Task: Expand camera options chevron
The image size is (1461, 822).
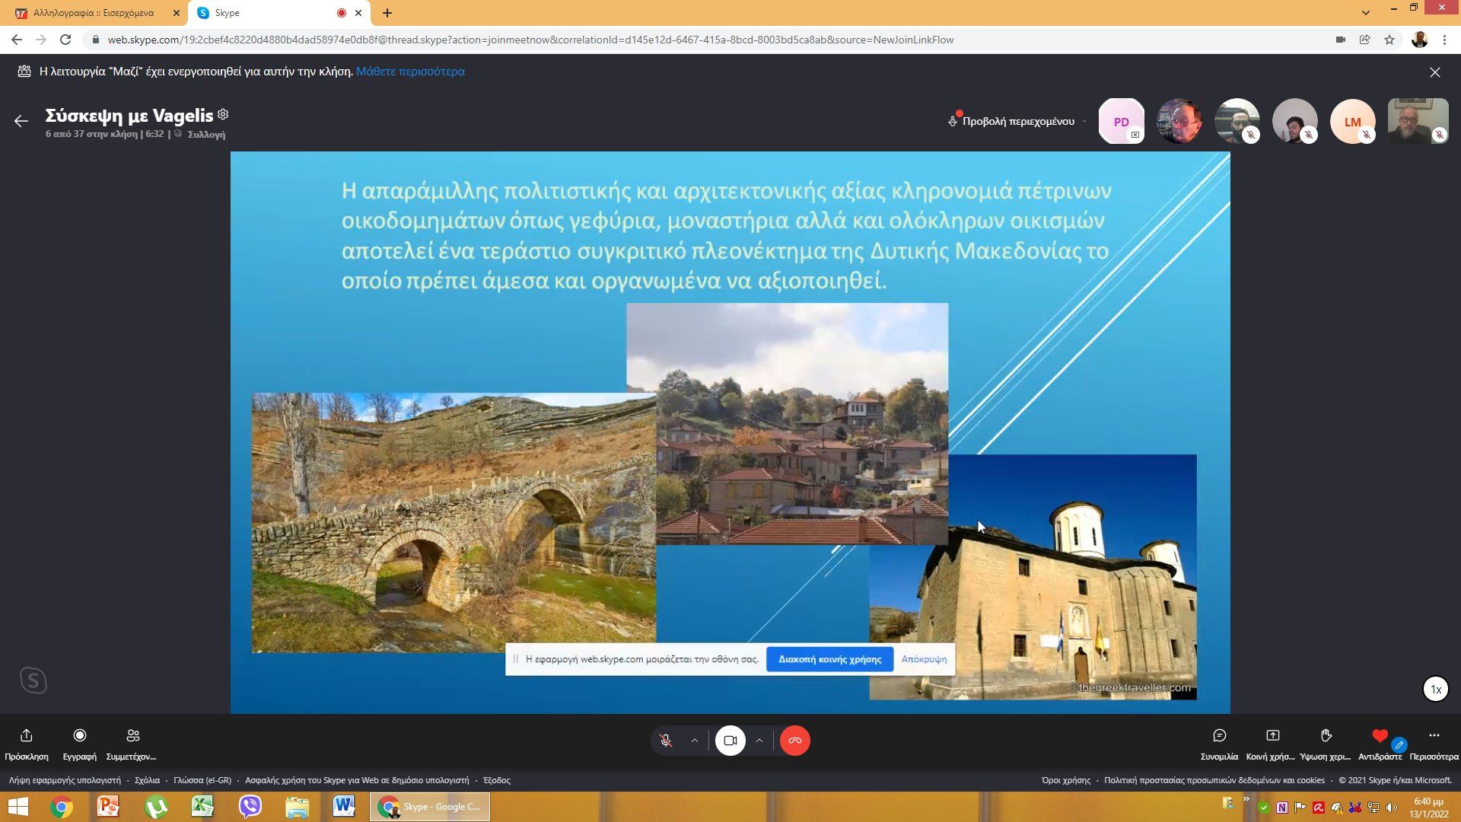Action: click(x=759, y=741)
